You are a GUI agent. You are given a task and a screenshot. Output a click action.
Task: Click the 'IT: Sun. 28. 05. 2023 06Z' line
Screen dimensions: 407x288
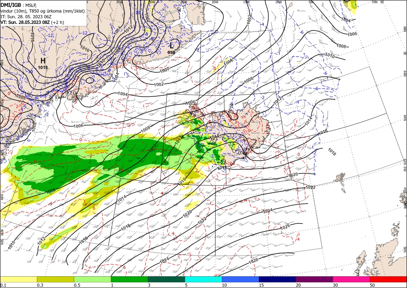click(x=26, y=17)
